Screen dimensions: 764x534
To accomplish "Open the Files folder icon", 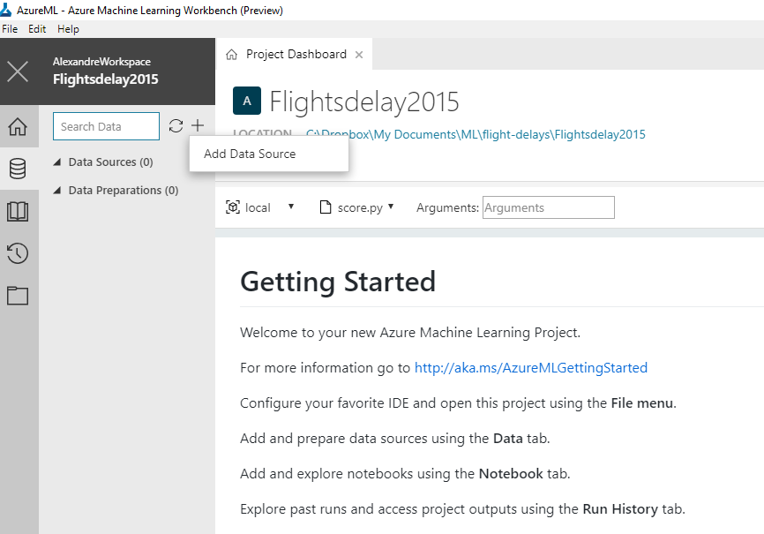I will tap(18, 296).
